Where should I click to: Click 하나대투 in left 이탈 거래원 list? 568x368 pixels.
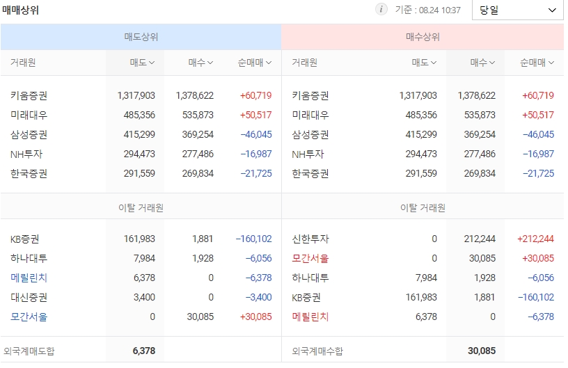[29, 258]
